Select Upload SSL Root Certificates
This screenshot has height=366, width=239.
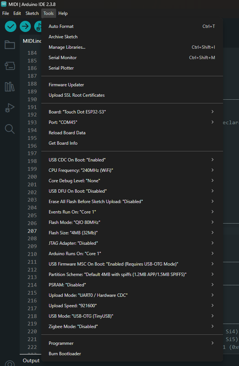pyautogui.click(x=132, y=95)
